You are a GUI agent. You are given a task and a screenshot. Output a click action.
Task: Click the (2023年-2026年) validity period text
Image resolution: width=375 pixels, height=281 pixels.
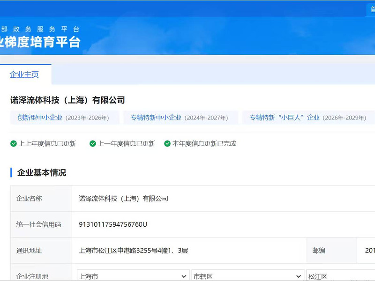pyautogui.click(x=87, y=118)
